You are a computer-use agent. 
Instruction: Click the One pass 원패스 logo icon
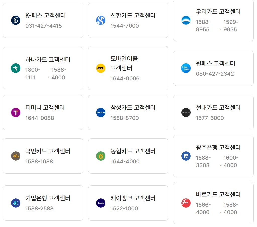tap(186, 68)
